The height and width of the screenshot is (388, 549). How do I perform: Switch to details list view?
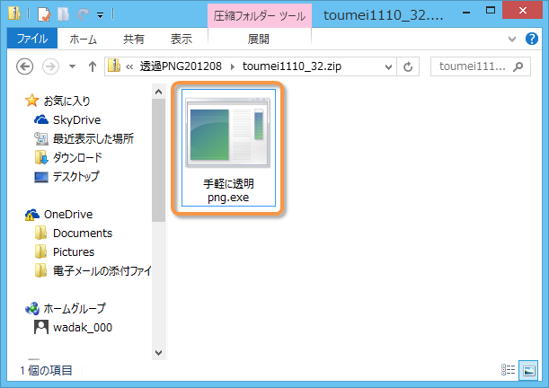tap(506, 369)
